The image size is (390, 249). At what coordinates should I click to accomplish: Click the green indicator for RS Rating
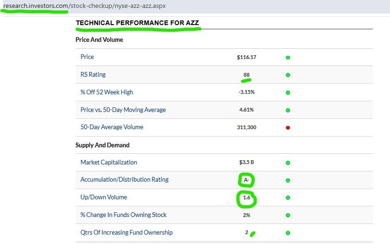pyautogui.click(x=288, y=75)
